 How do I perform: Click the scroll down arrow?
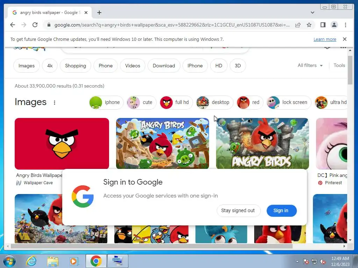tap(350, 240)
